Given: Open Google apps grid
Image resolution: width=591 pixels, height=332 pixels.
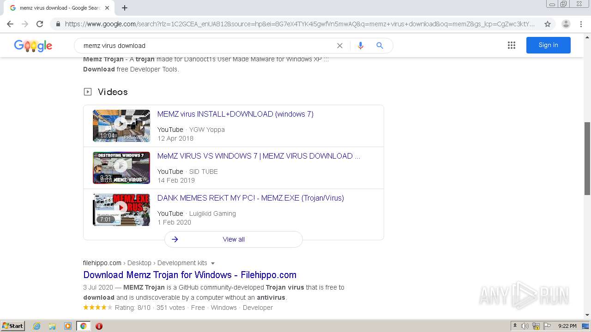Looking at the screenshot, I should coord(512,45).
